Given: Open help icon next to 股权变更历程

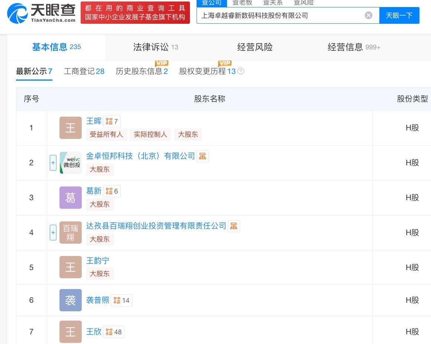Looking at the screenshot, I should pyautogui.click(x=241, y=71).
